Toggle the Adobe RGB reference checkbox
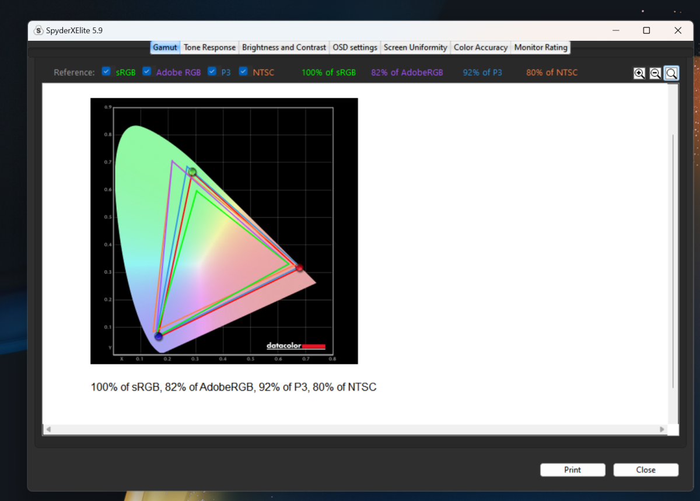The width and height of the screenshot is (700, 501). point(147,72)
